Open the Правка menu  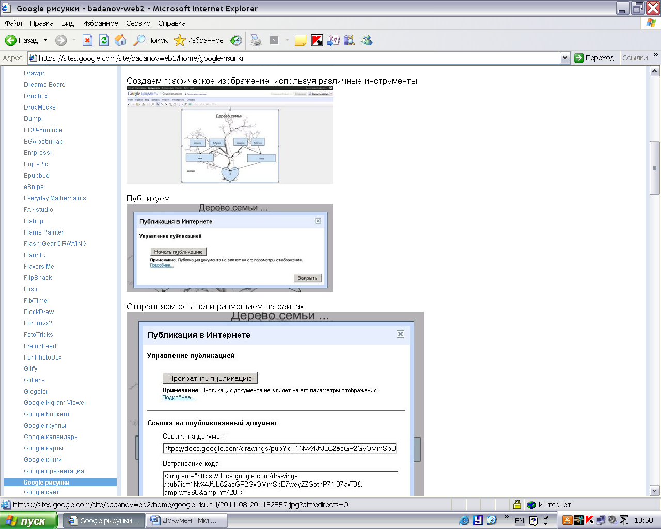point(41,23)
